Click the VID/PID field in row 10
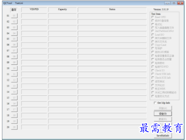Image resolution: width=186 pixels, height=140 pixels. (x=34, y=68)
